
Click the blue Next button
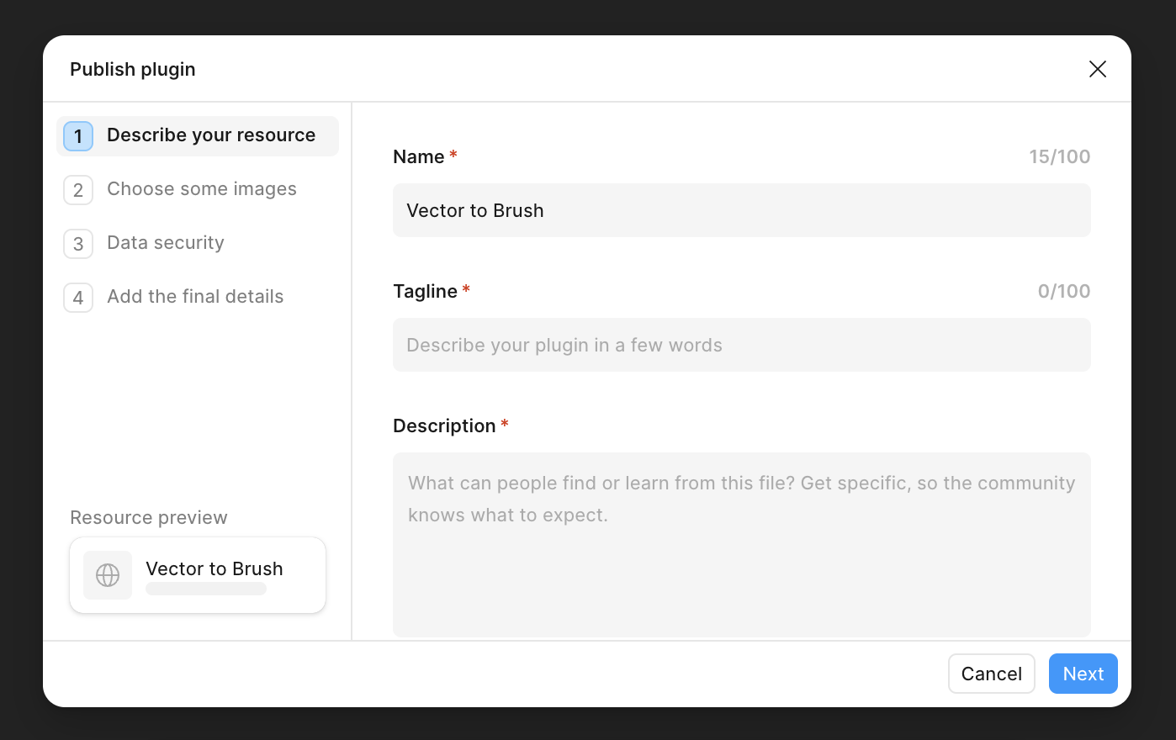click(1083, 674)
